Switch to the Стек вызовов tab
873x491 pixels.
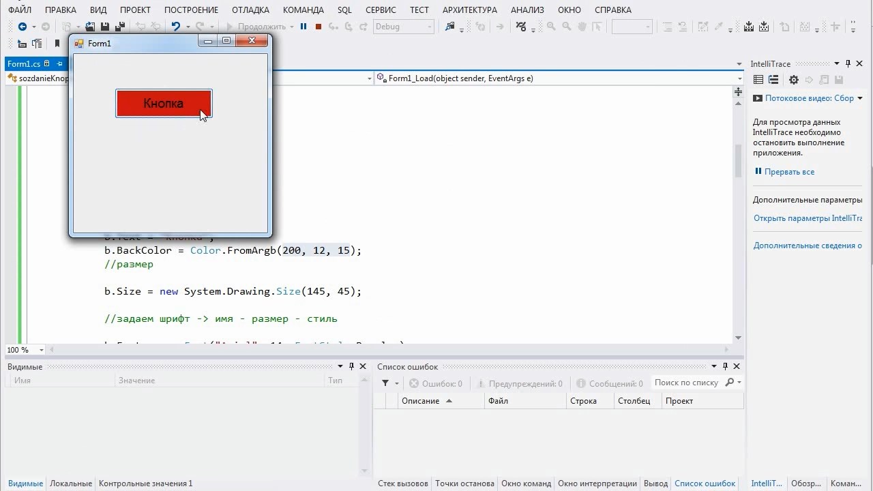click(x=403, y=483)
